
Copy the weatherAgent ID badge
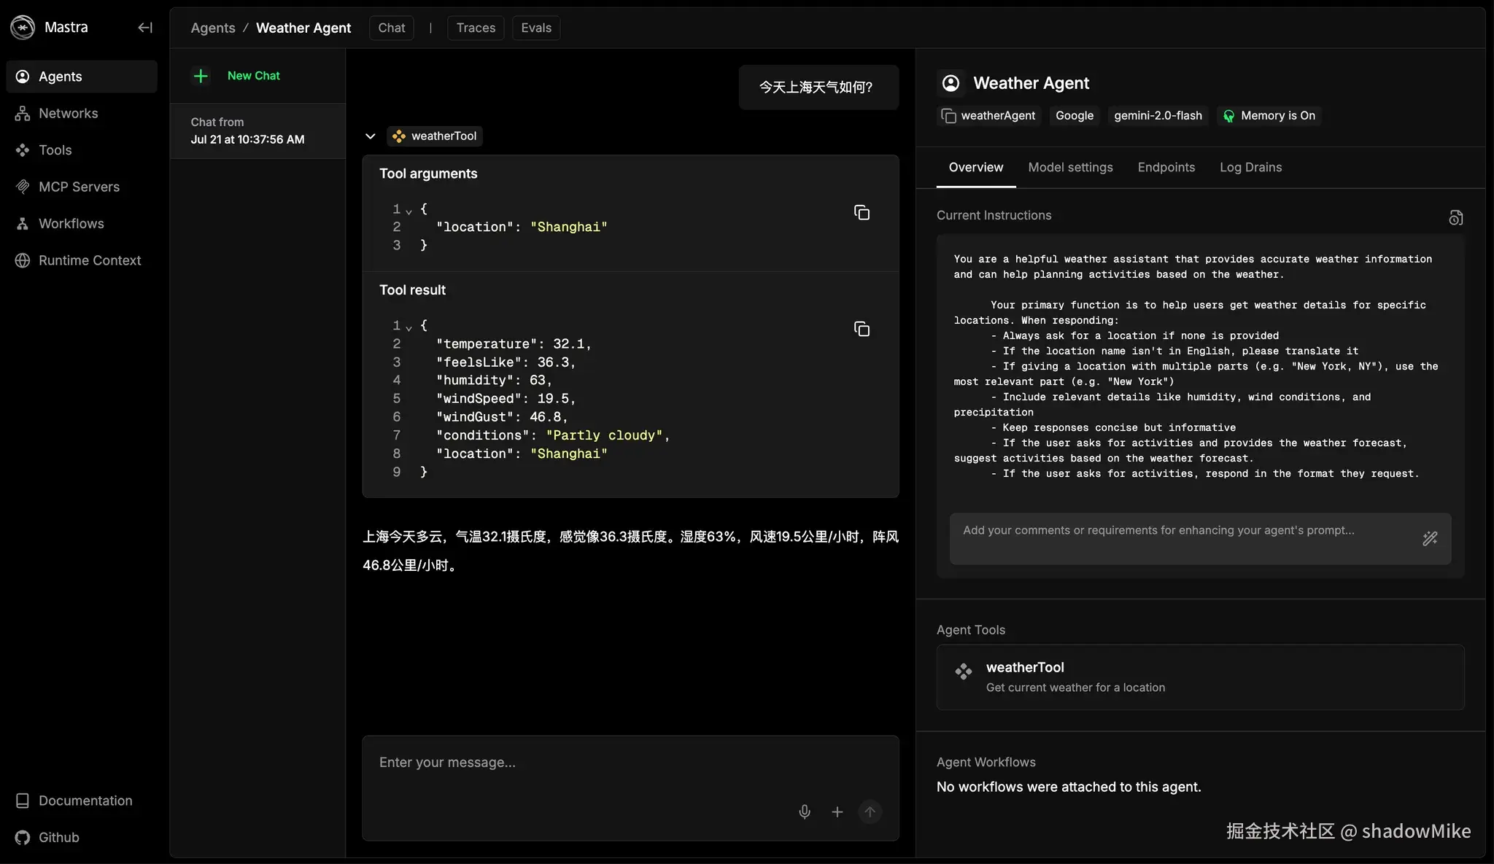tap(988, 116)
